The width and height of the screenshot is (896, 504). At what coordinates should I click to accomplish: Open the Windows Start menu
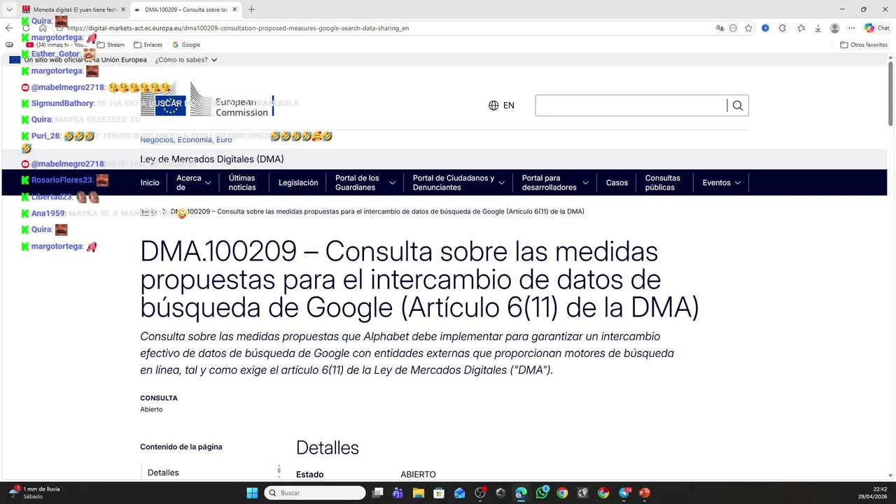[252, 493]
